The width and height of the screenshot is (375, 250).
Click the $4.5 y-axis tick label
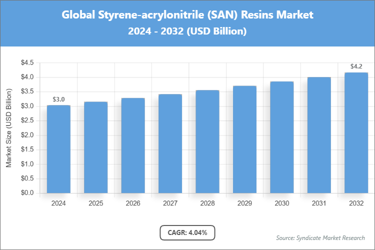tap(27, 62)
